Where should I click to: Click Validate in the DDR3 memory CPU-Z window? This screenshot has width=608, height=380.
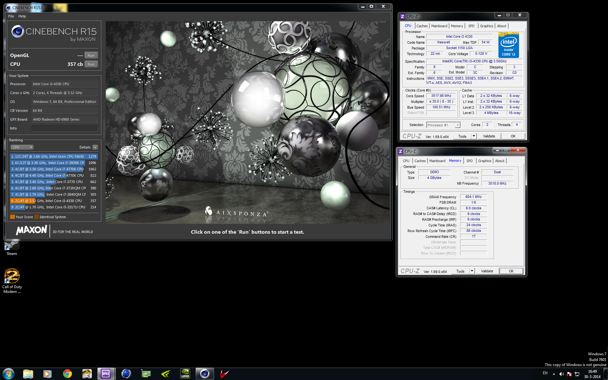point(487,271)
